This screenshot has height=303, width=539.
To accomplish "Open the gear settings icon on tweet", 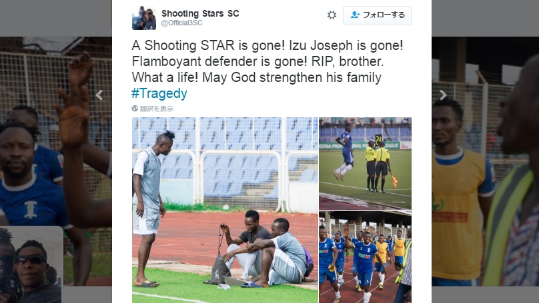I will [332, 15].
